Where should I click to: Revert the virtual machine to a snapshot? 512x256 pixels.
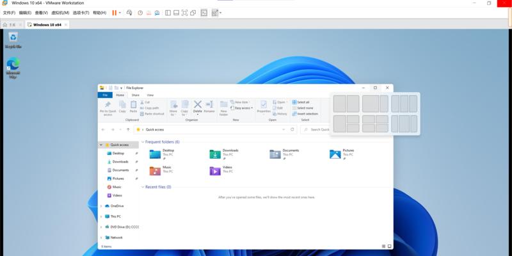click(148, 13)
